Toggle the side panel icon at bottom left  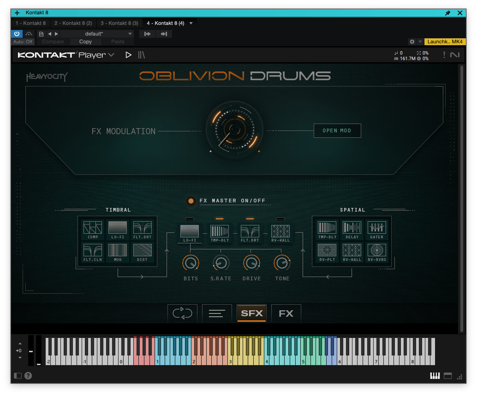(x=18, y=376)
